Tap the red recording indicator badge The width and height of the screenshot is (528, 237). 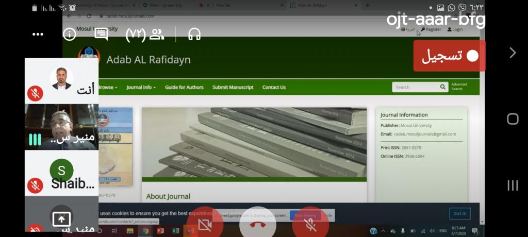449,56
